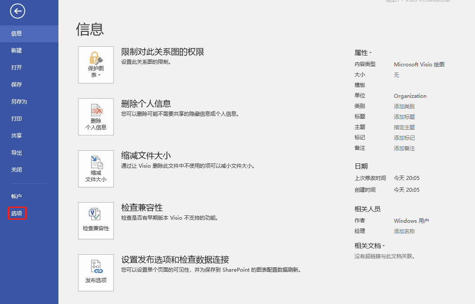The image size is (475, 304).
Task: Click the 内容类型 property label
Action: coord(365,64)
